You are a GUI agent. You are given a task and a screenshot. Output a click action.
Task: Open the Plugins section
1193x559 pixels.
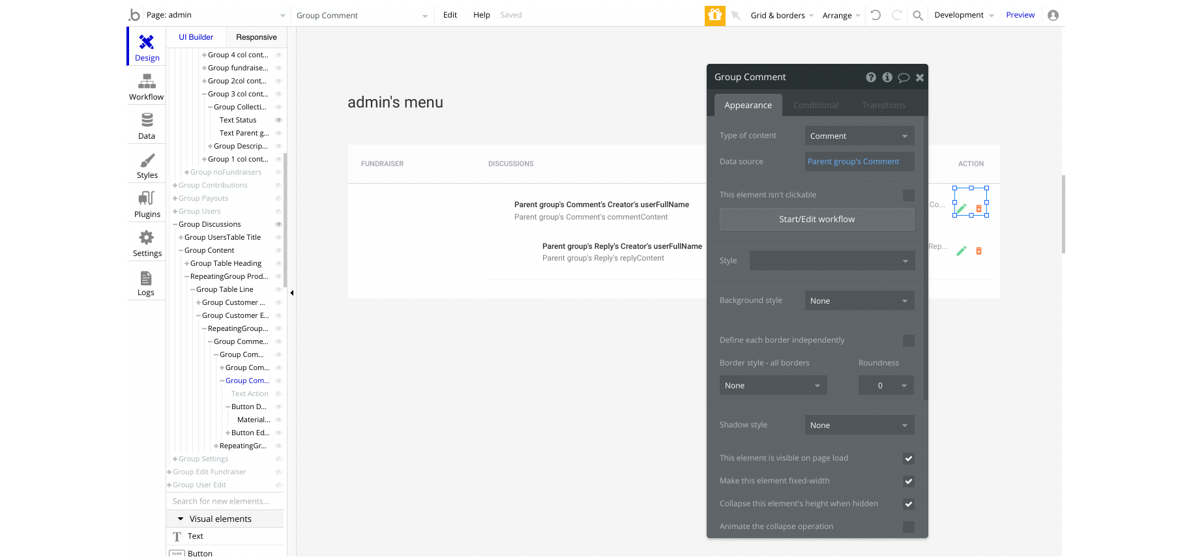point(147,203)
